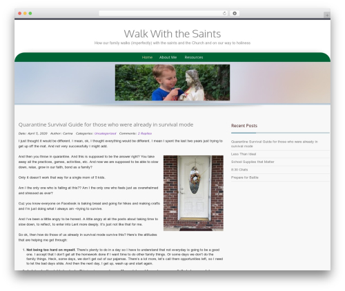Viewport: 345px width, 291px height.
Task: Click the site tagline about family walks
Action: (172, 43)
